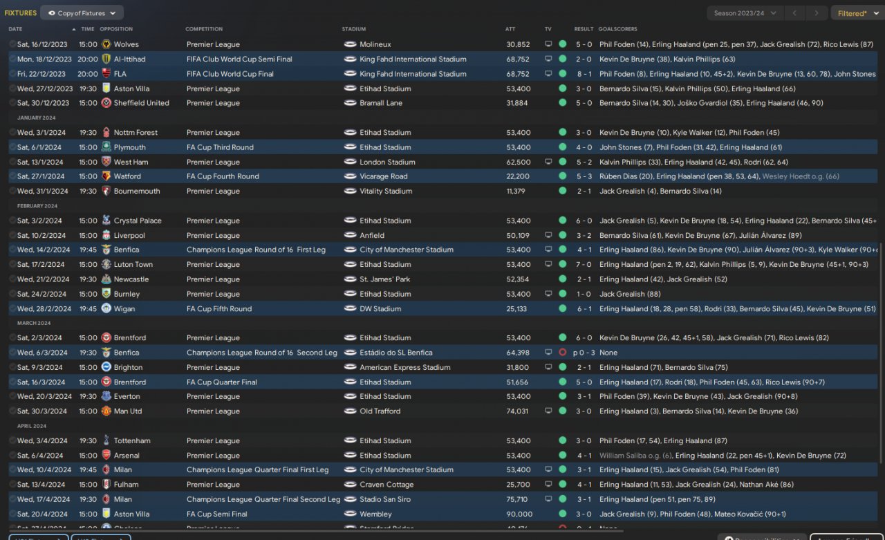Viewport: 885px width, 540px height.
Task: Click the attendance figure 11,379
Action: [x=516, y=192]
